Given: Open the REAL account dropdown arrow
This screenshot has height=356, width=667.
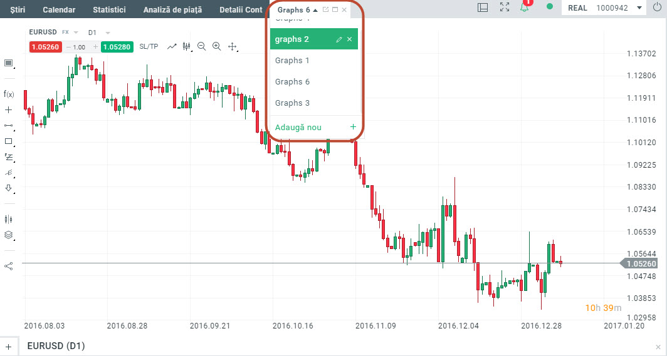Looking at the screenshot, I should point(639,8).
